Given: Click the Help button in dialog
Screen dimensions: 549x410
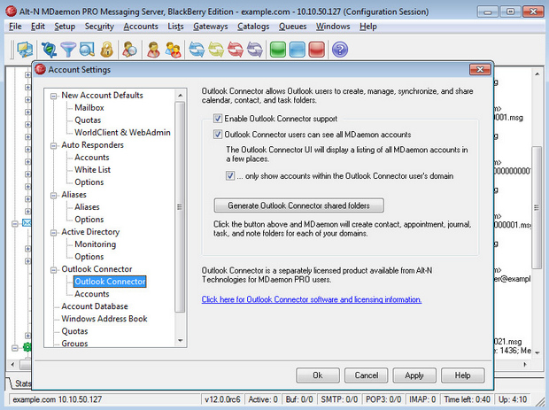Looking at the screenshot, I should (462, 375).
